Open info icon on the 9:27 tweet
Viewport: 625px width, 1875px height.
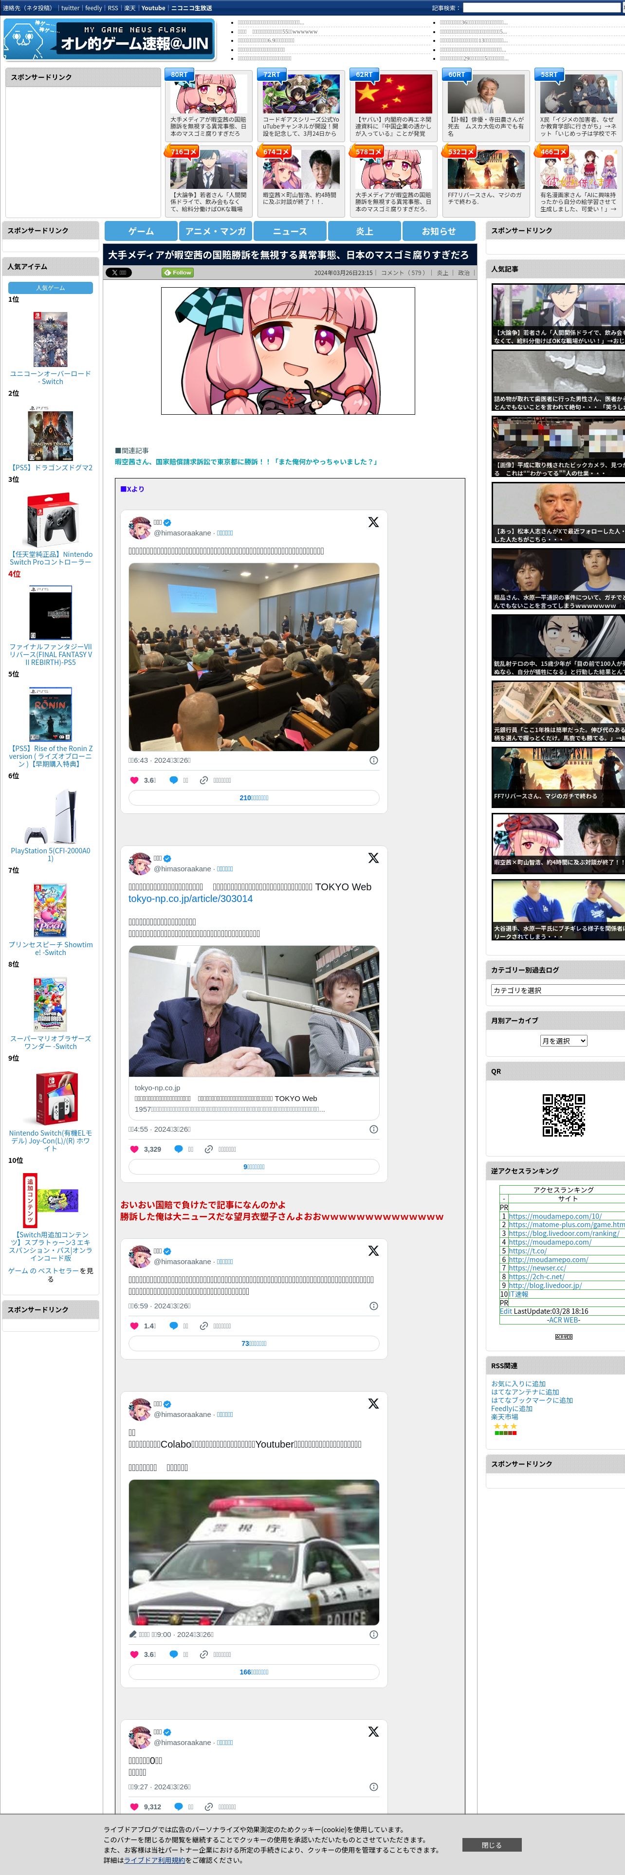pos(373,1786)
